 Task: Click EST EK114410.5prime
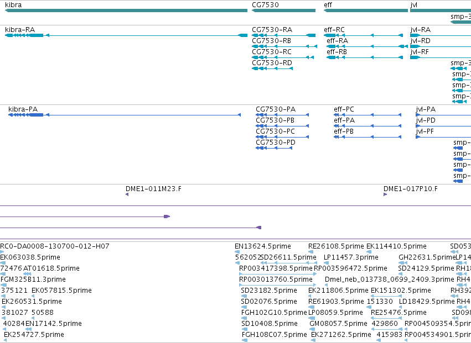pos(396,246)
